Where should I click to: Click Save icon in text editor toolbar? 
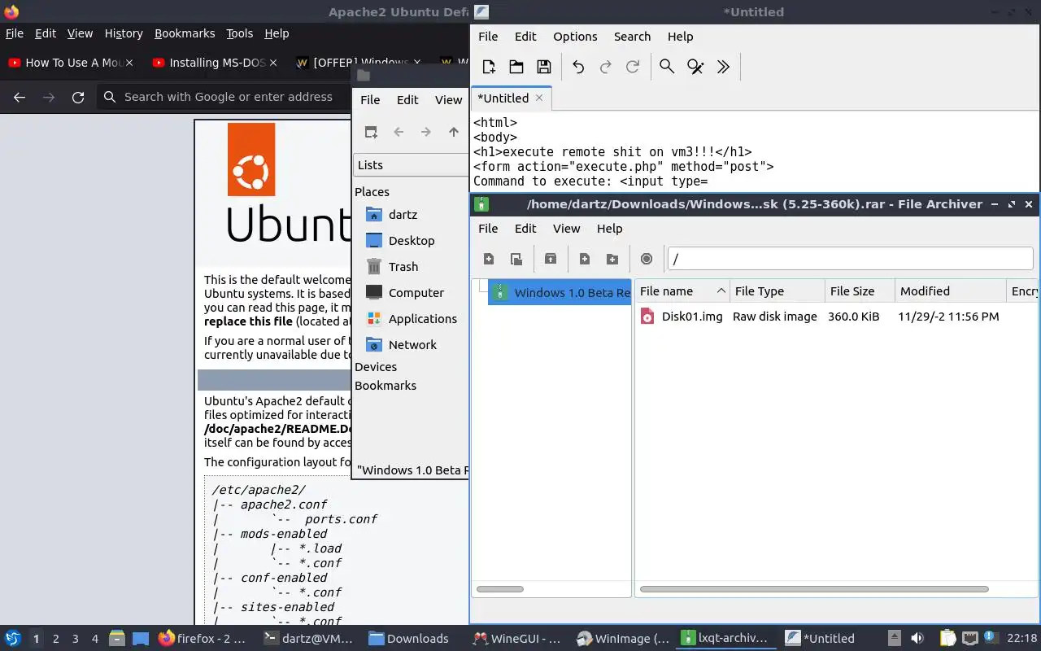pyautogui.click(x=544, y=67)
